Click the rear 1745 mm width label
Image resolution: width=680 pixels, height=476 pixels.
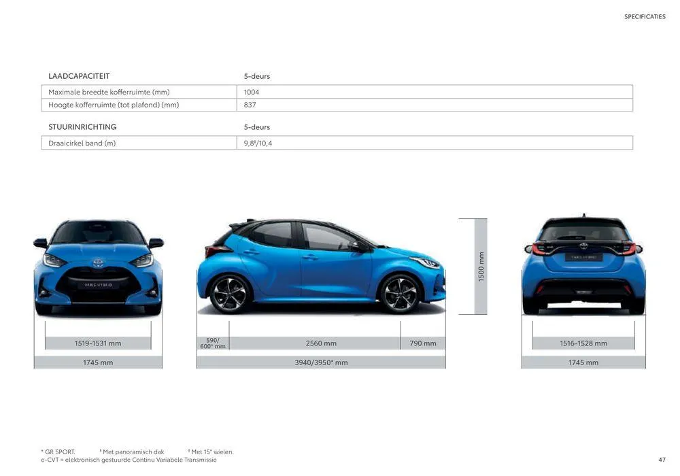pos(583,362)
